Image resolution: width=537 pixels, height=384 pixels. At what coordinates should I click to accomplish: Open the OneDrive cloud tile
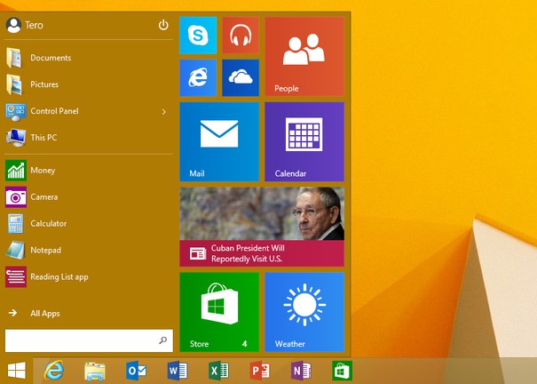[241, 78]
